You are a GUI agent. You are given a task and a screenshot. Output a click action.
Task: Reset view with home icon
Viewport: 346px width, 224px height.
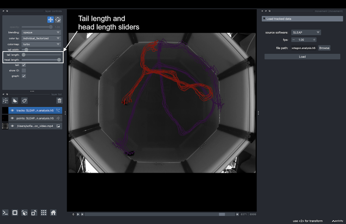point(53,213)
